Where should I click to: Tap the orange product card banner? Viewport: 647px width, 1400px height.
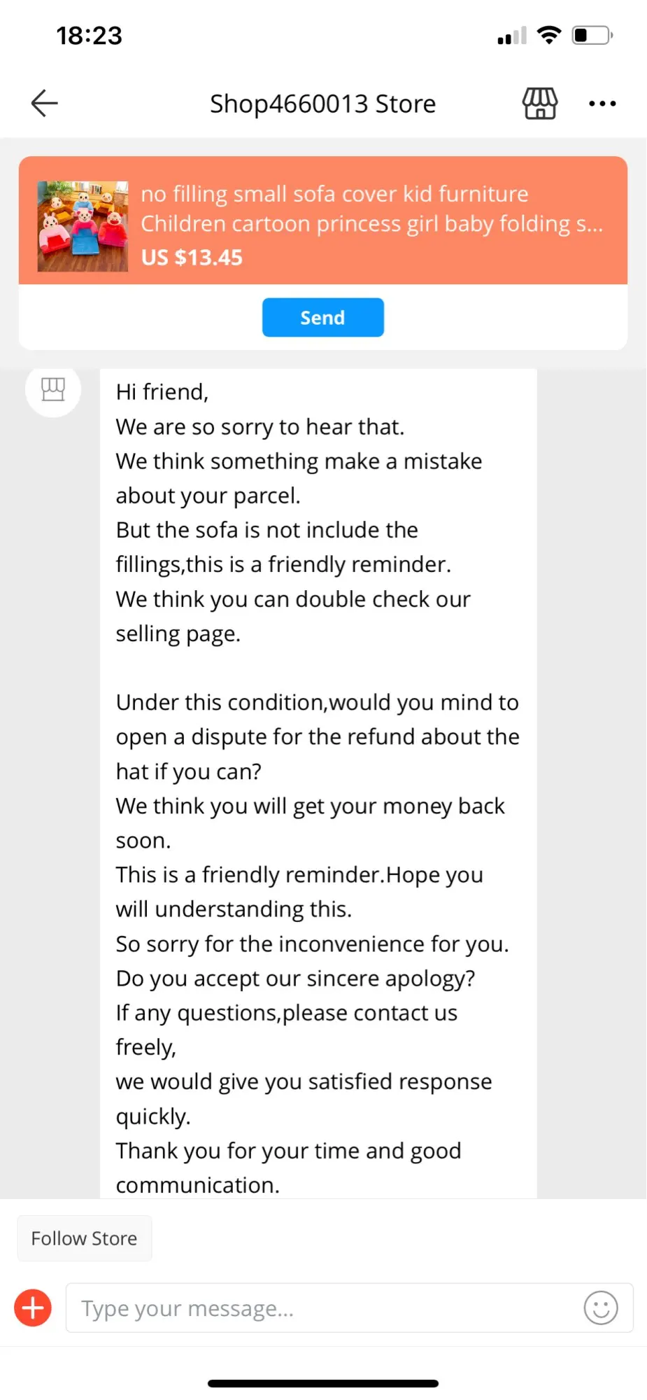point(323,220)
